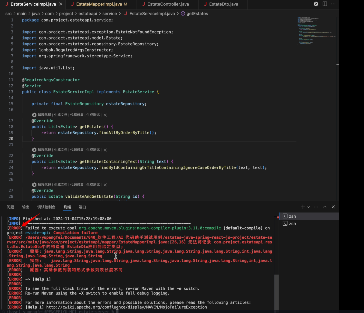The image size is (364, 313).
Task: Close the EstateServiceImpl.java tab
Action: pyautogui.click(x=61, y=4)
